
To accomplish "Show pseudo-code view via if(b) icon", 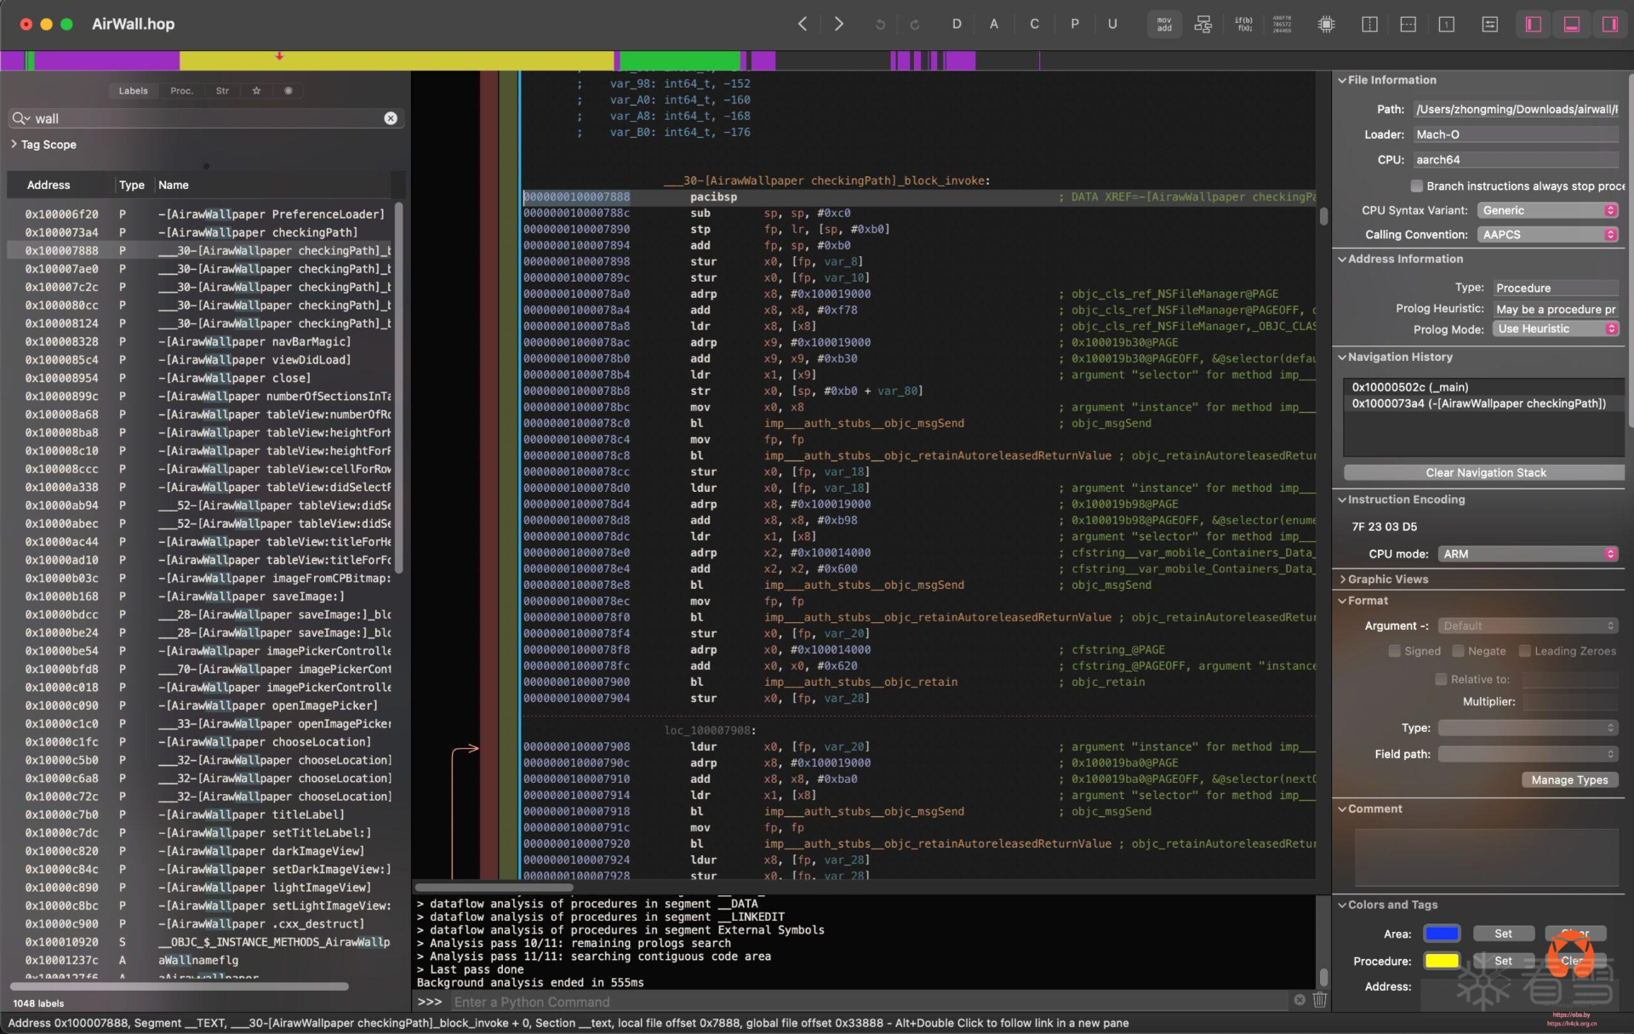I will point(1243,25).
